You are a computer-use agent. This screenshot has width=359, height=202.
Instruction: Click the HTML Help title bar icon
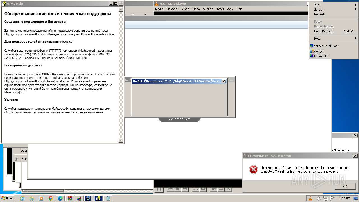pos(4,4)
